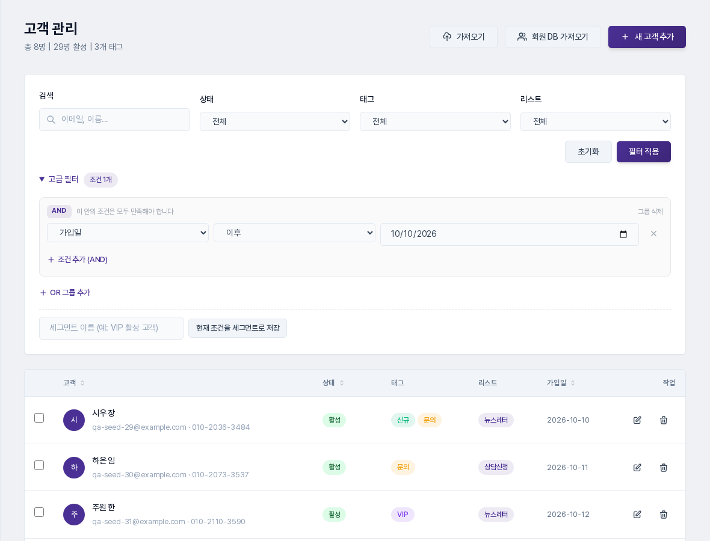Change the 가입일 condition field dropdown
Image resolution: width=710 pixels, height=541 pixels.
pos(128,233)
